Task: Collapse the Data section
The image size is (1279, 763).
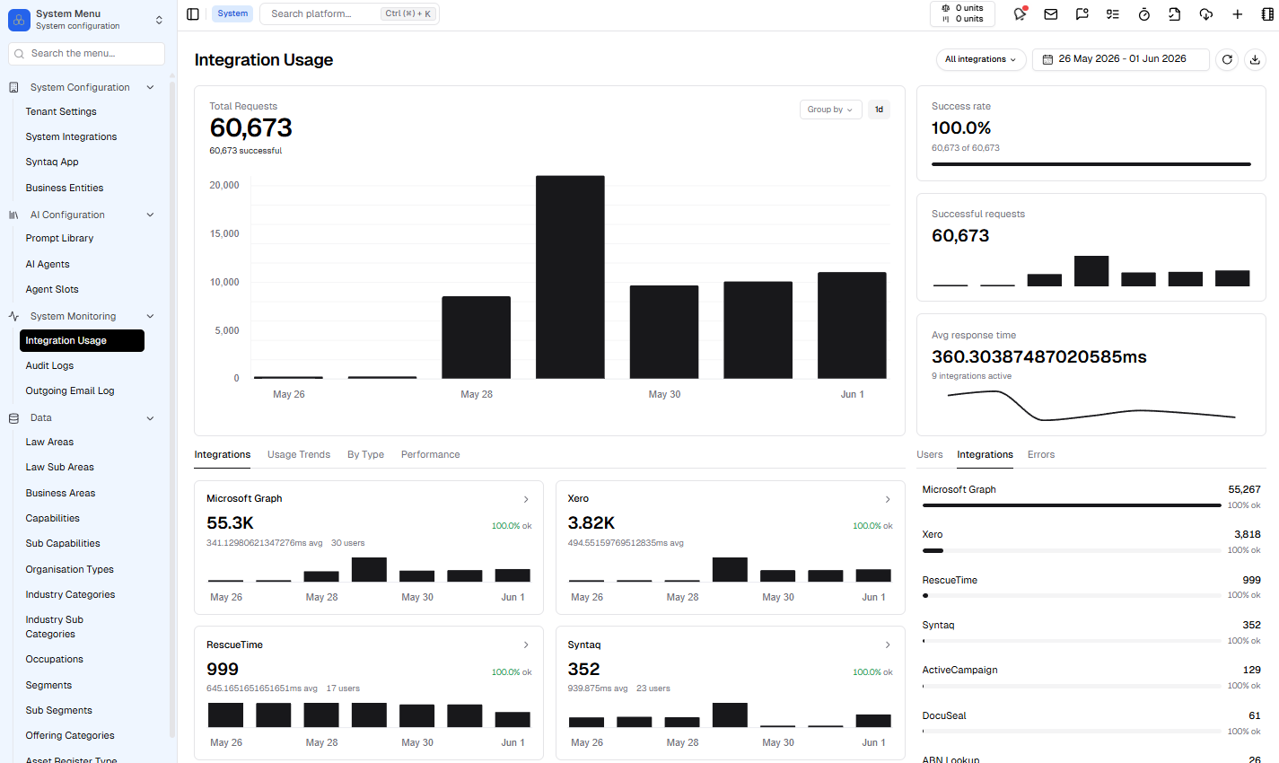Action: tap(150, 417)
